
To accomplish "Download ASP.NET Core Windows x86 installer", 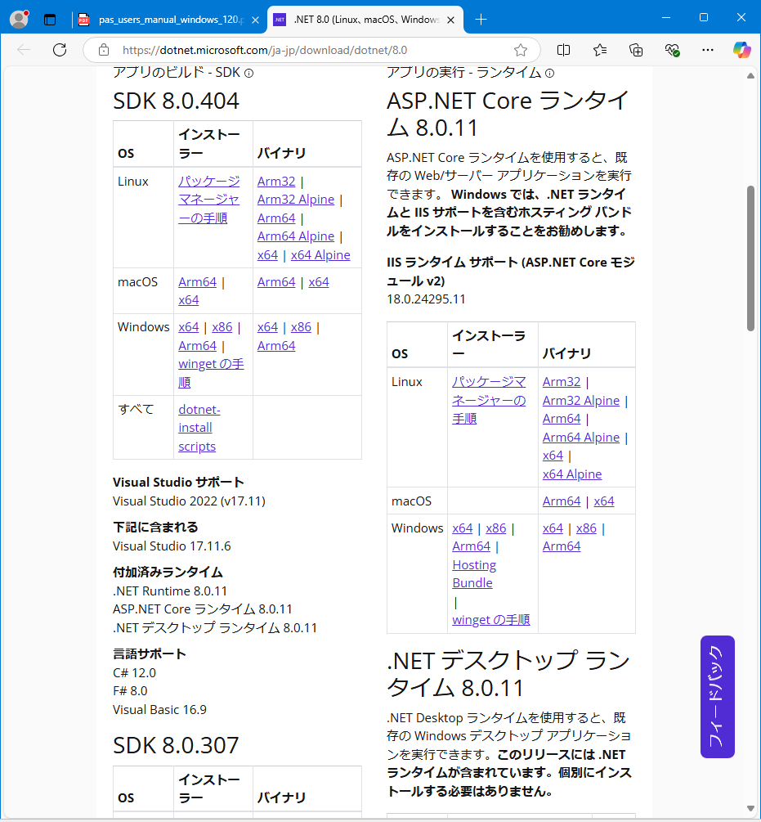I will click(496, 528).
